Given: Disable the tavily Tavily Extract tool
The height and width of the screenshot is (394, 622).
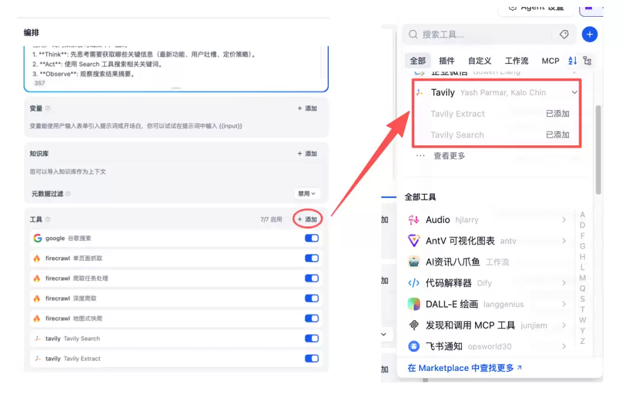Looking at the screenshot, I should [x=312, y=358].
